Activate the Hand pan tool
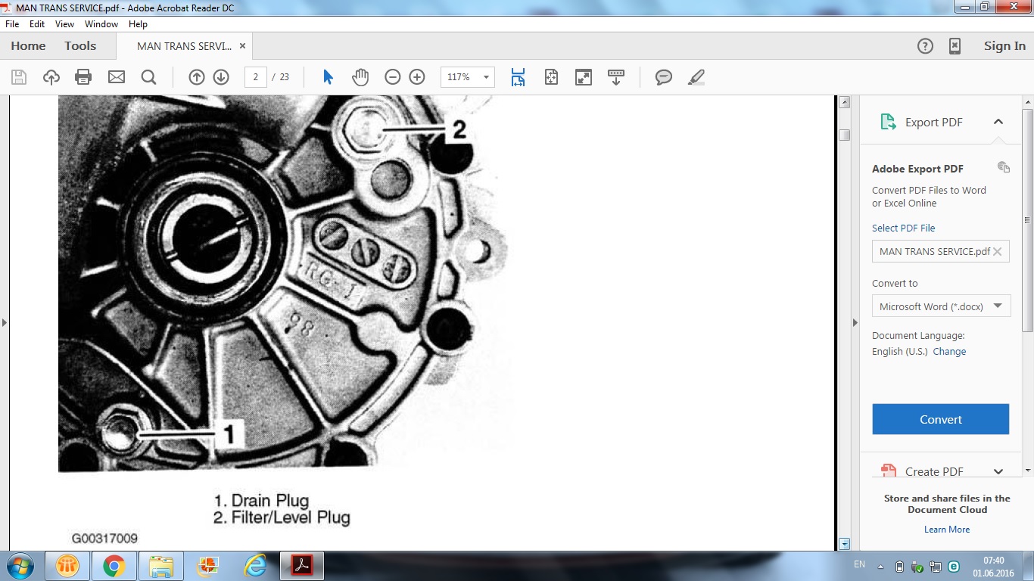This screenshot has height=581, width=1034. [360, 77]
